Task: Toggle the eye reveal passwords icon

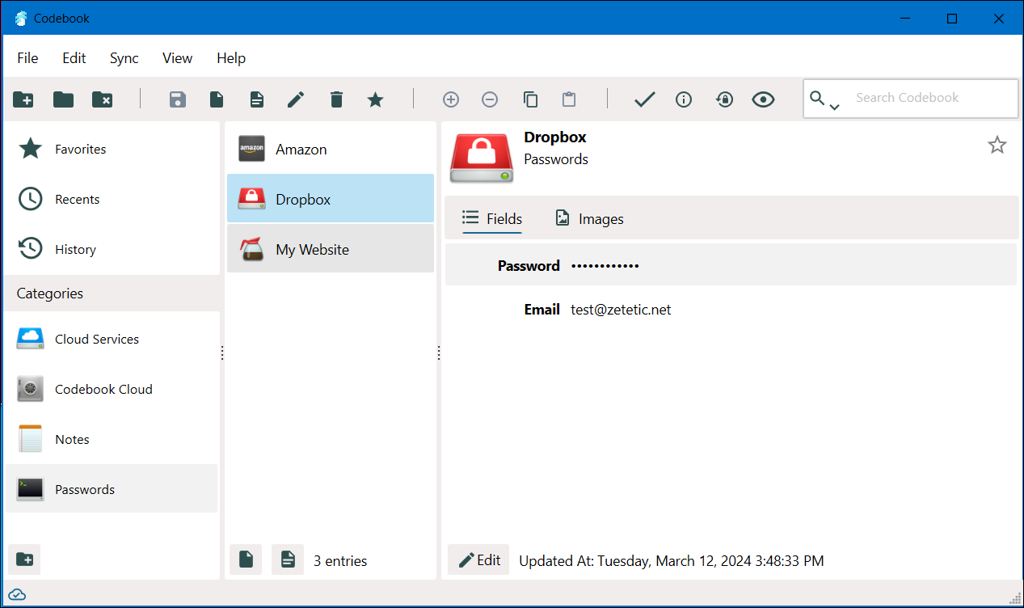Action: click(763, 99)
